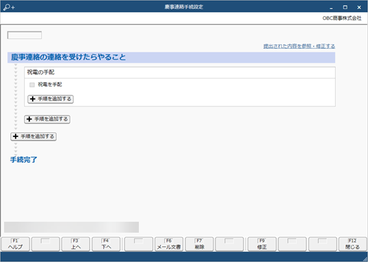Click F7 削除 to delete
The width and height of the screenshot is (368, 262).
[x=199, y=244]
